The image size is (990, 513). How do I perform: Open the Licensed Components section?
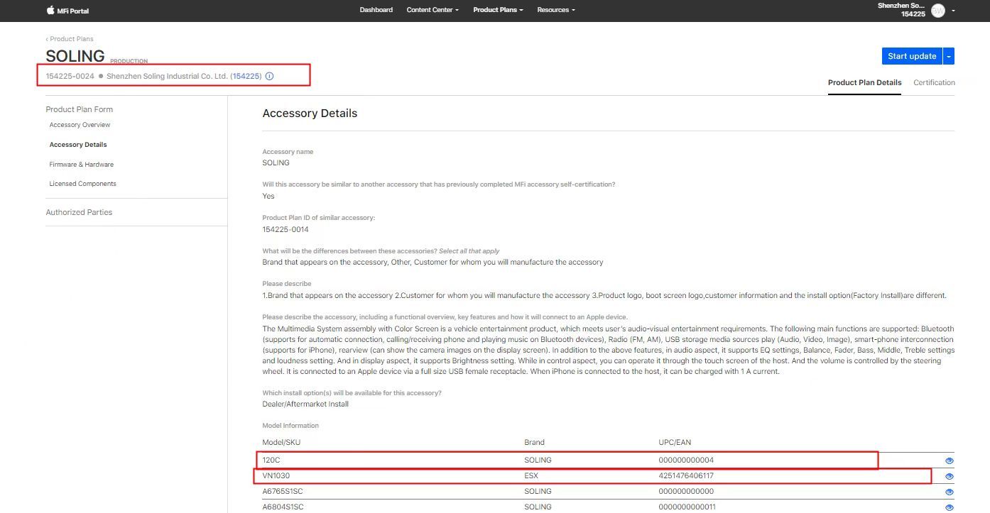click(82, 184)
